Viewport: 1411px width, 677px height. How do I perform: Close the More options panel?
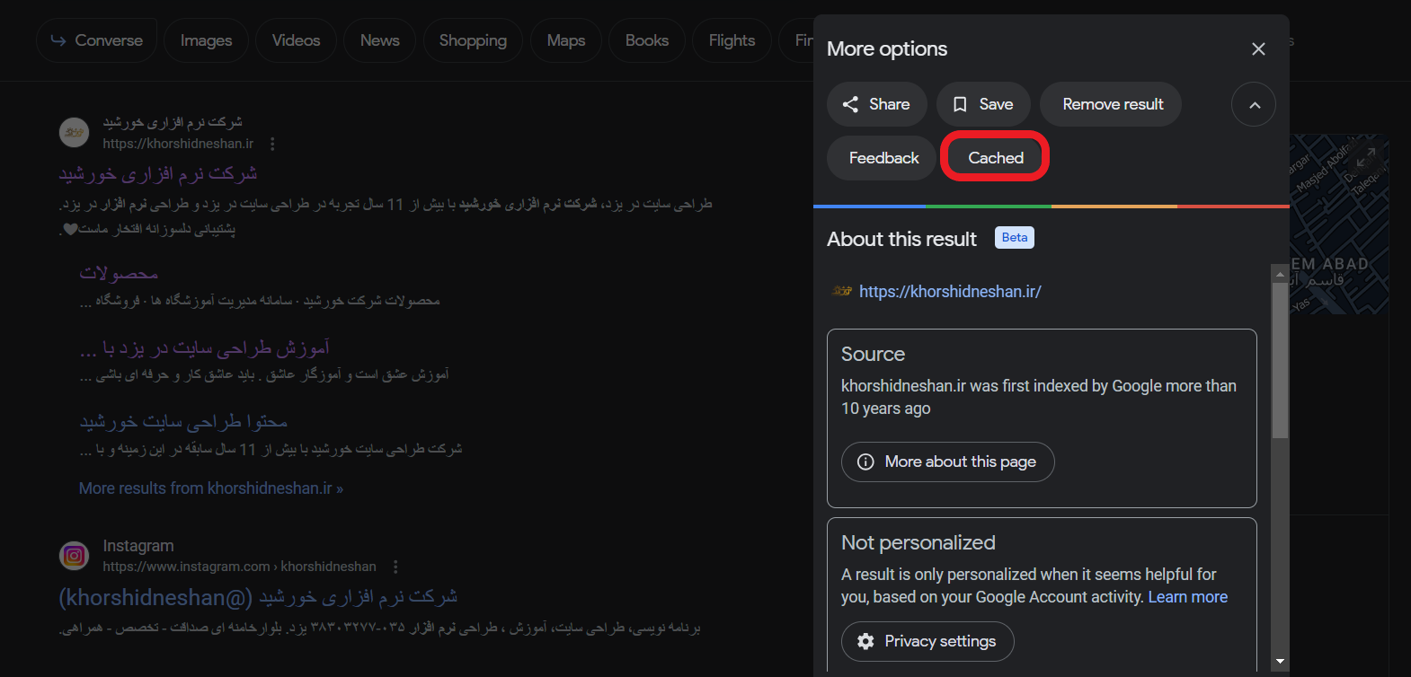pyautogui.click(x=1258, y=48)
